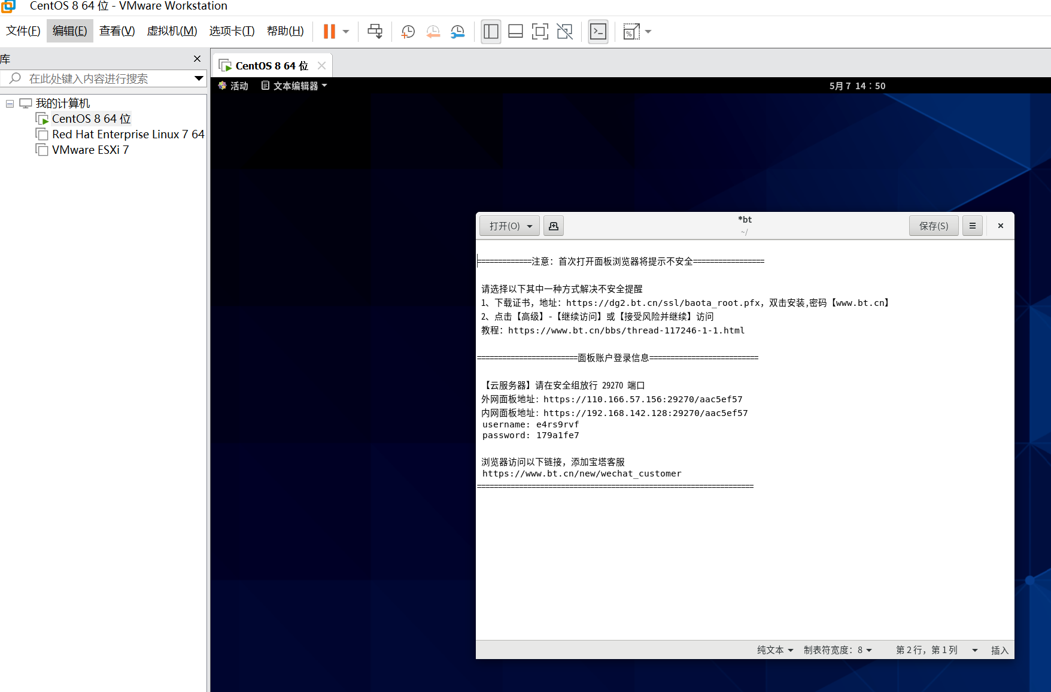Open the 查看(V) menu
Screen dimensions: 1051x692
[117, 31]
